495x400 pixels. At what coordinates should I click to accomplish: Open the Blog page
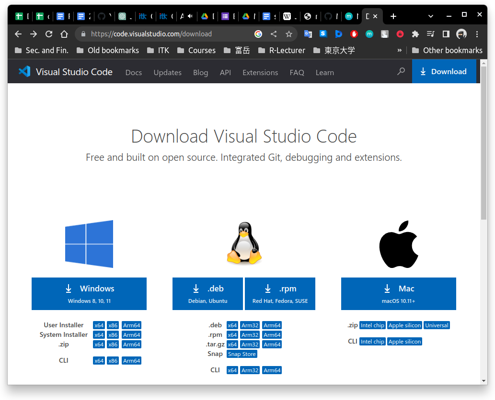[200, 73]
